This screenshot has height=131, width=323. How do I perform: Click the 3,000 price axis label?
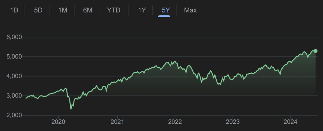pos(14,96)
